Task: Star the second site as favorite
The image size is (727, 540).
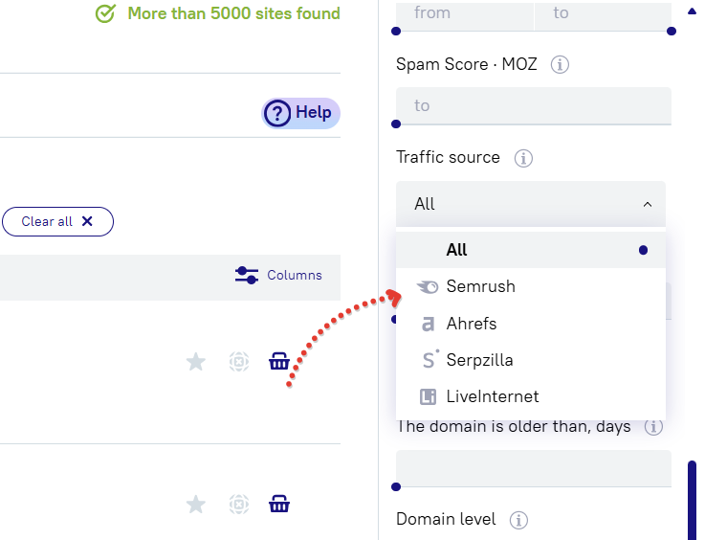Action: (196, 504)
